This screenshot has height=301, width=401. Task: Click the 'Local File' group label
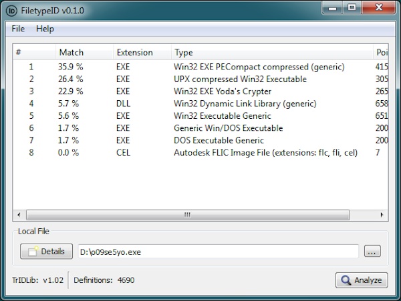33,232
